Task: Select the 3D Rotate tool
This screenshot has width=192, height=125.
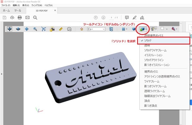Action: click(x=10, y=29)
